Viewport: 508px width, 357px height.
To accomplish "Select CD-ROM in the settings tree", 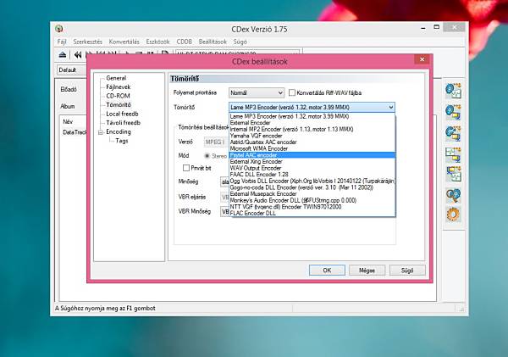I will click(x=118, y=96).
